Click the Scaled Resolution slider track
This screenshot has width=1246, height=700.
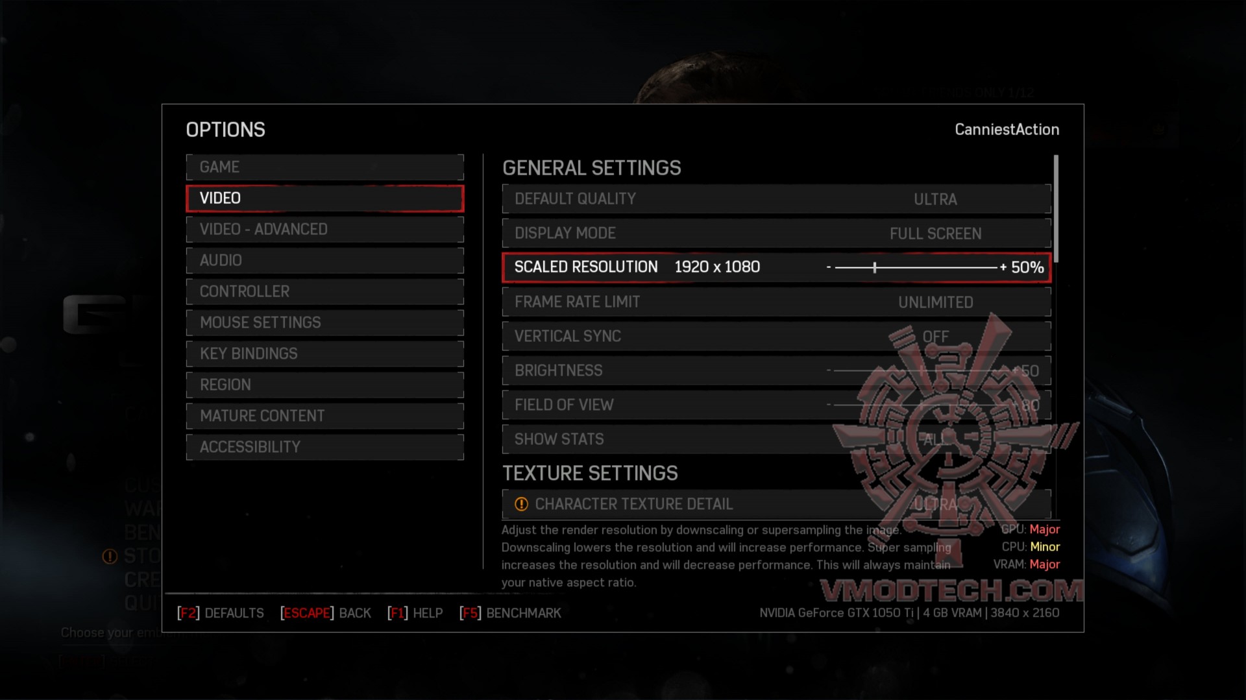(x=916, y=267)
